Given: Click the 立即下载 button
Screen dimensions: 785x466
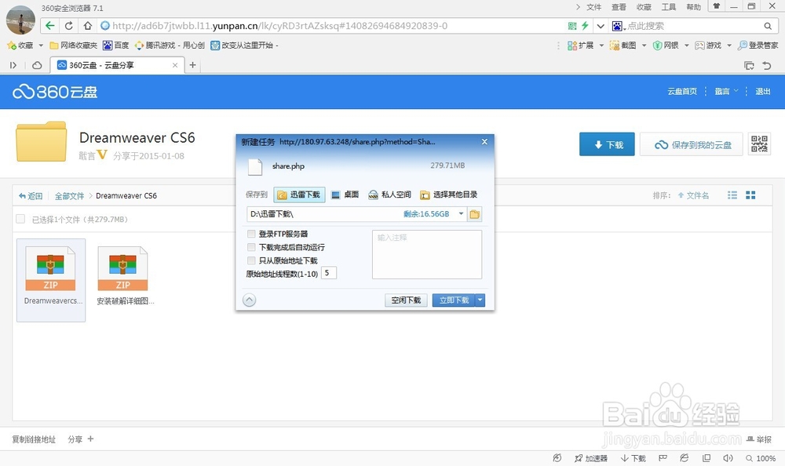Looking at the screenshot, I should 454,300.
